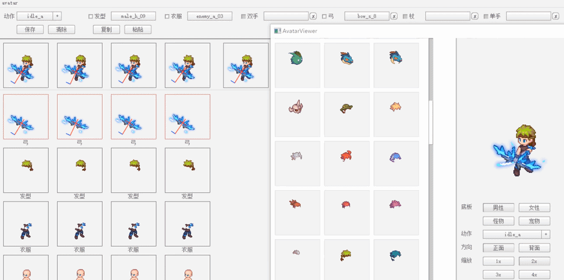Click the + beside the top toolbar idle_a
The height and width of the screenshot is (280, 564).
pyautogui.click(x=57, y=16)
